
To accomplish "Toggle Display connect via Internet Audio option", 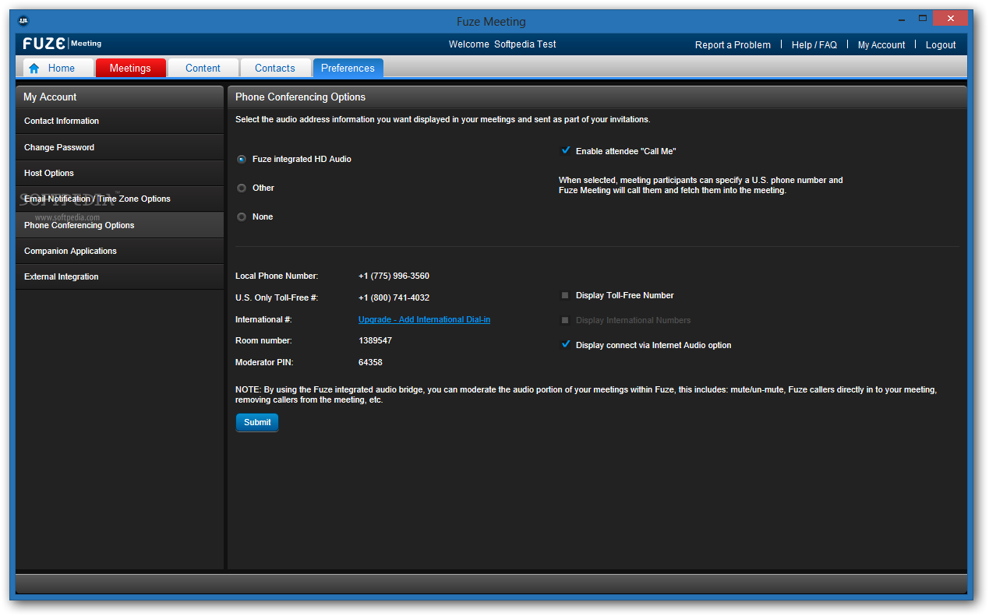I will click(566, 344).
